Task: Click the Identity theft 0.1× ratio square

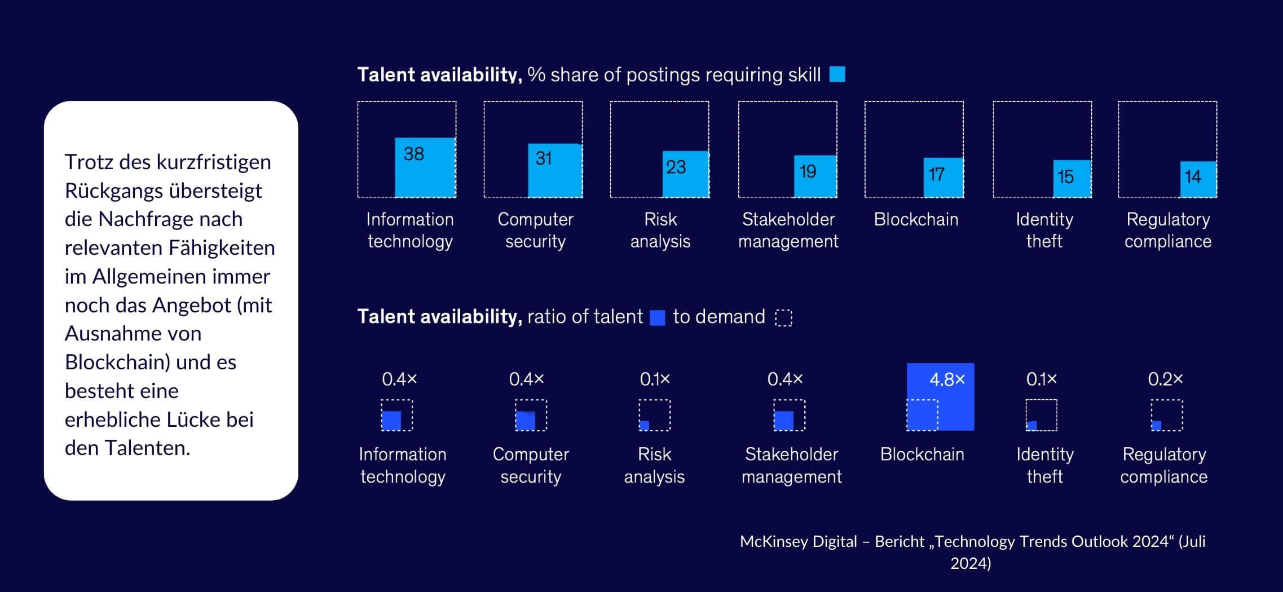Action: (1041, 416)
